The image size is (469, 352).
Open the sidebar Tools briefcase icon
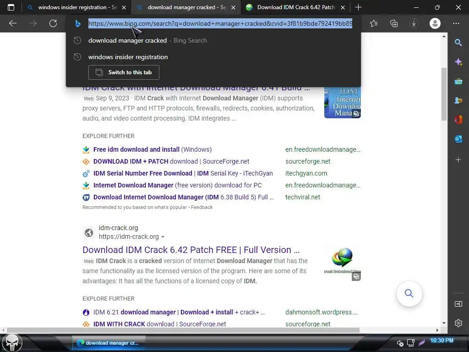tap(458, 82)
